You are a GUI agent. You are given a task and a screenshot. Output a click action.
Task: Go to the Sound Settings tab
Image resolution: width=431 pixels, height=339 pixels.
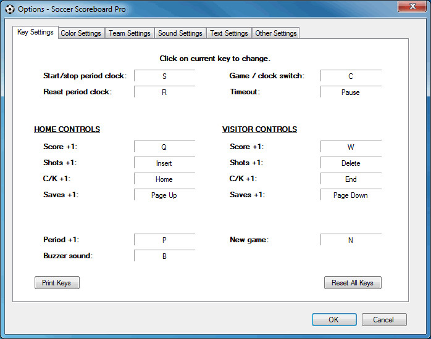[180, 33]
